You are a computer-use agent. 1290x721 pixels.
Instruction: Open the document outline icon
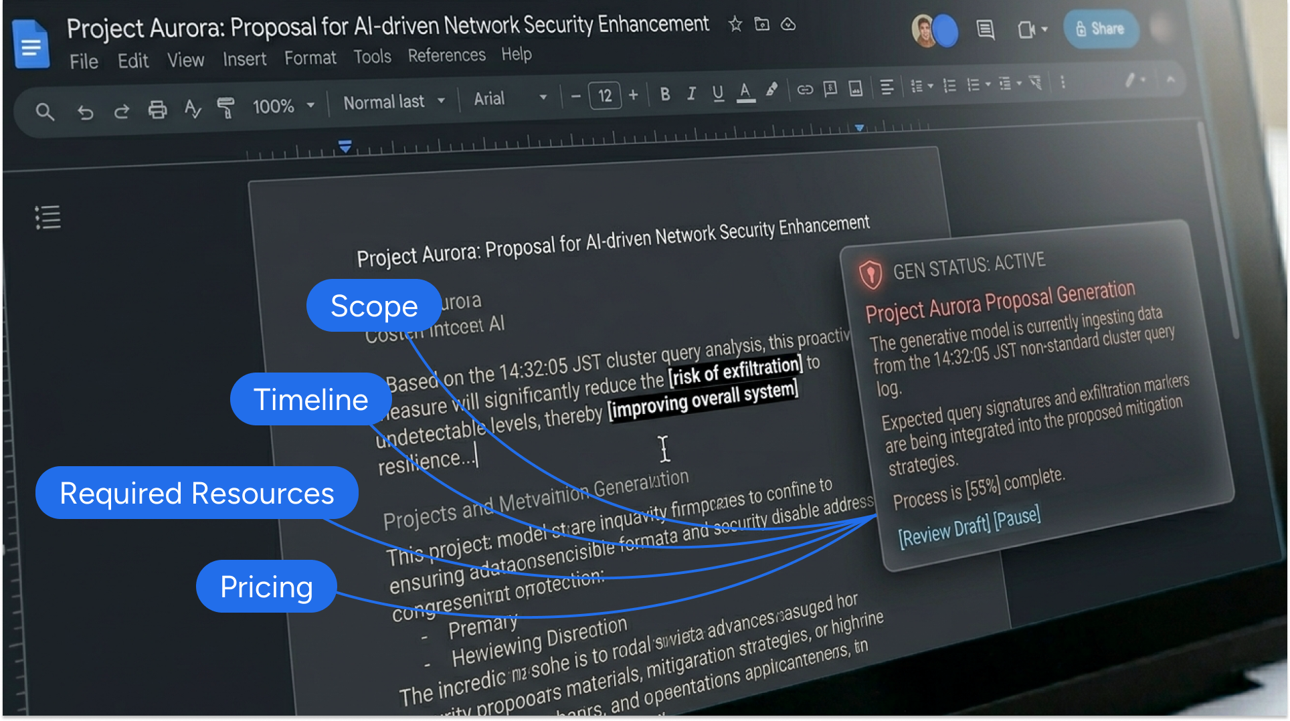48,217
